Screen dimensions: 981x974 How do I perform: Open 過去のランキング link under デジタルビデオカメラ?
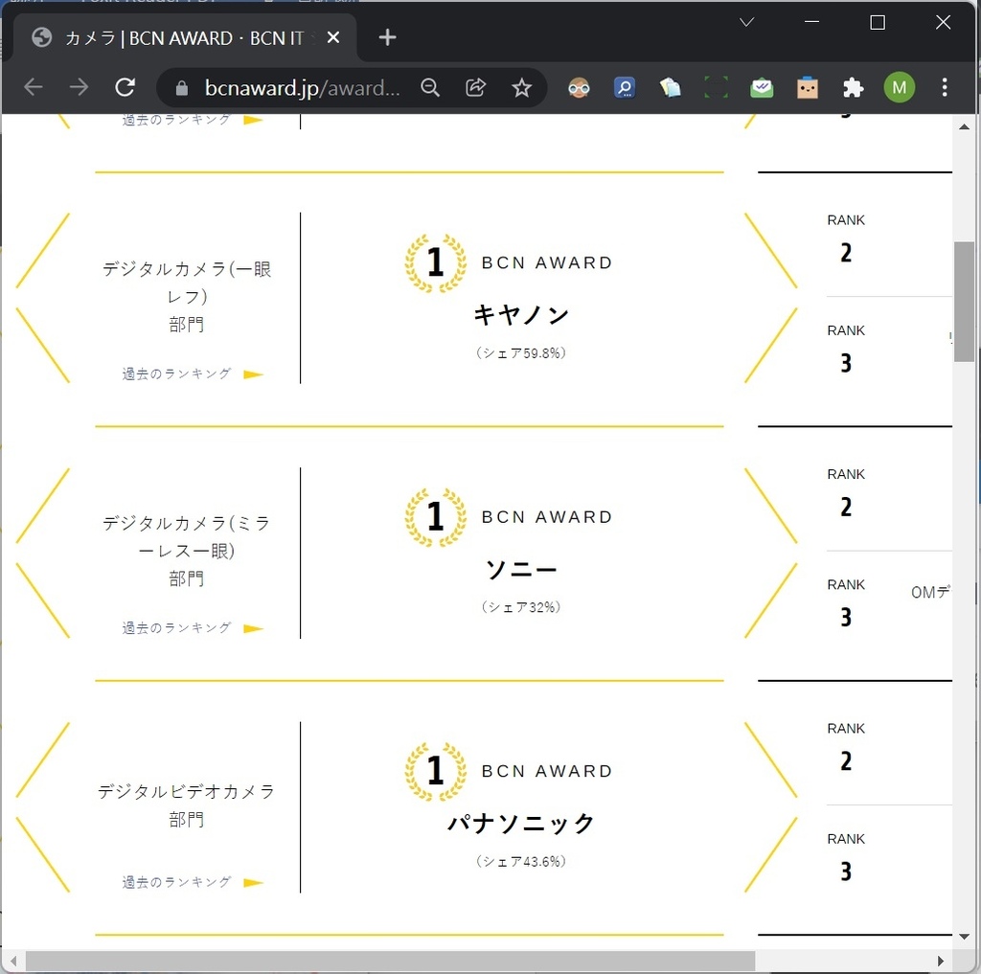click(193, 882)
